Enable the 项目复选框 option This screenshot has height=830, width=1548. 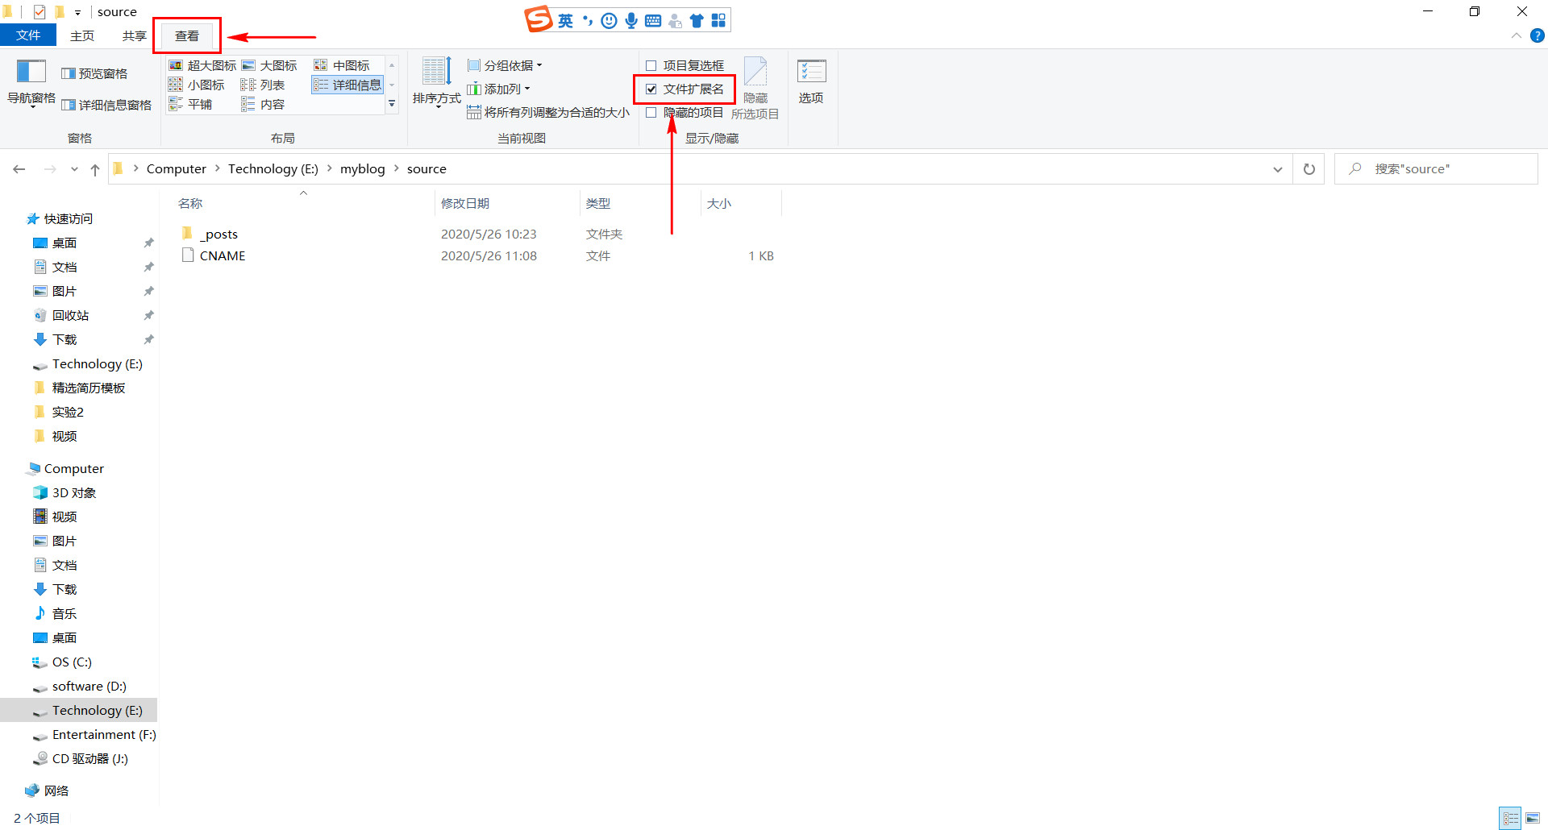(x=650, y=64)
